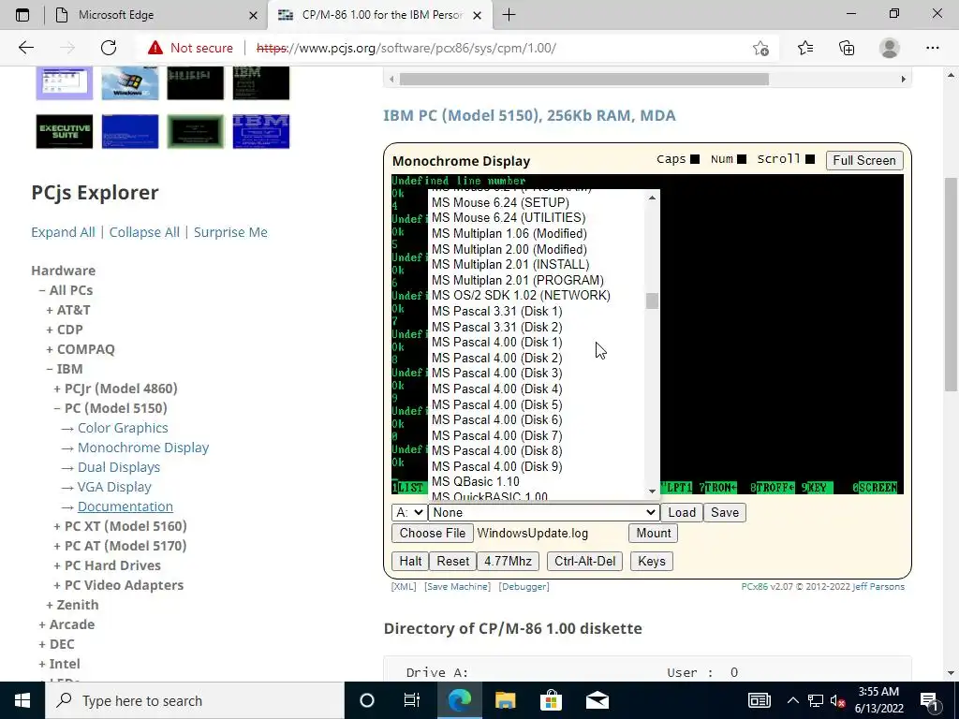Open Monochrome Display link
This screenshot has width=959, height=719.
pos(143,448)
